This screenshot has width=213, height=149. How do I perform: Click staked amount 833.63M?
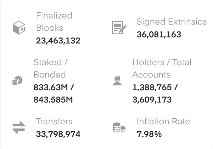(x=50, y=87)
